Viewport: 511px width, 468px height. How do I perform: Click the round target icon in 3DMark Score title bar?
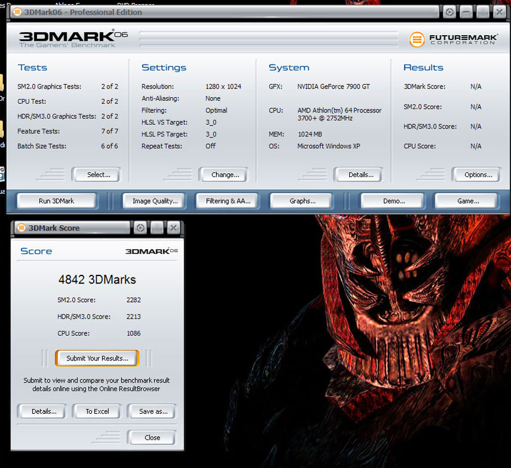140,228
